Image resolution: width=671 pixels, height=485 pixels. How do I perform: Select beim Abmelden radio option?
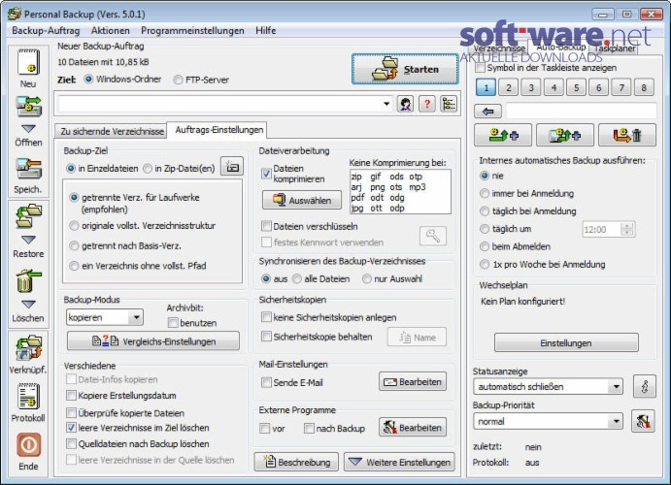click(485, 246)
